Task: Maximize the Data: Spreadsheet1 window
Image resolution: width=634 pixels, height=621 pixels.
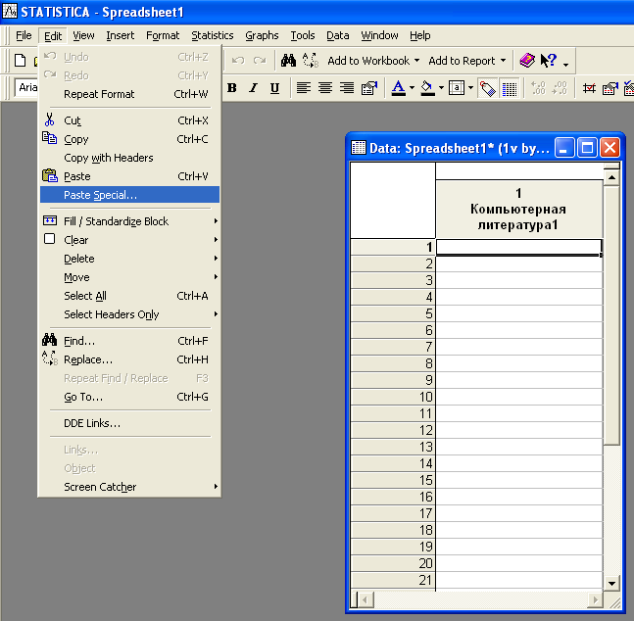Action: tap(587, 148)
